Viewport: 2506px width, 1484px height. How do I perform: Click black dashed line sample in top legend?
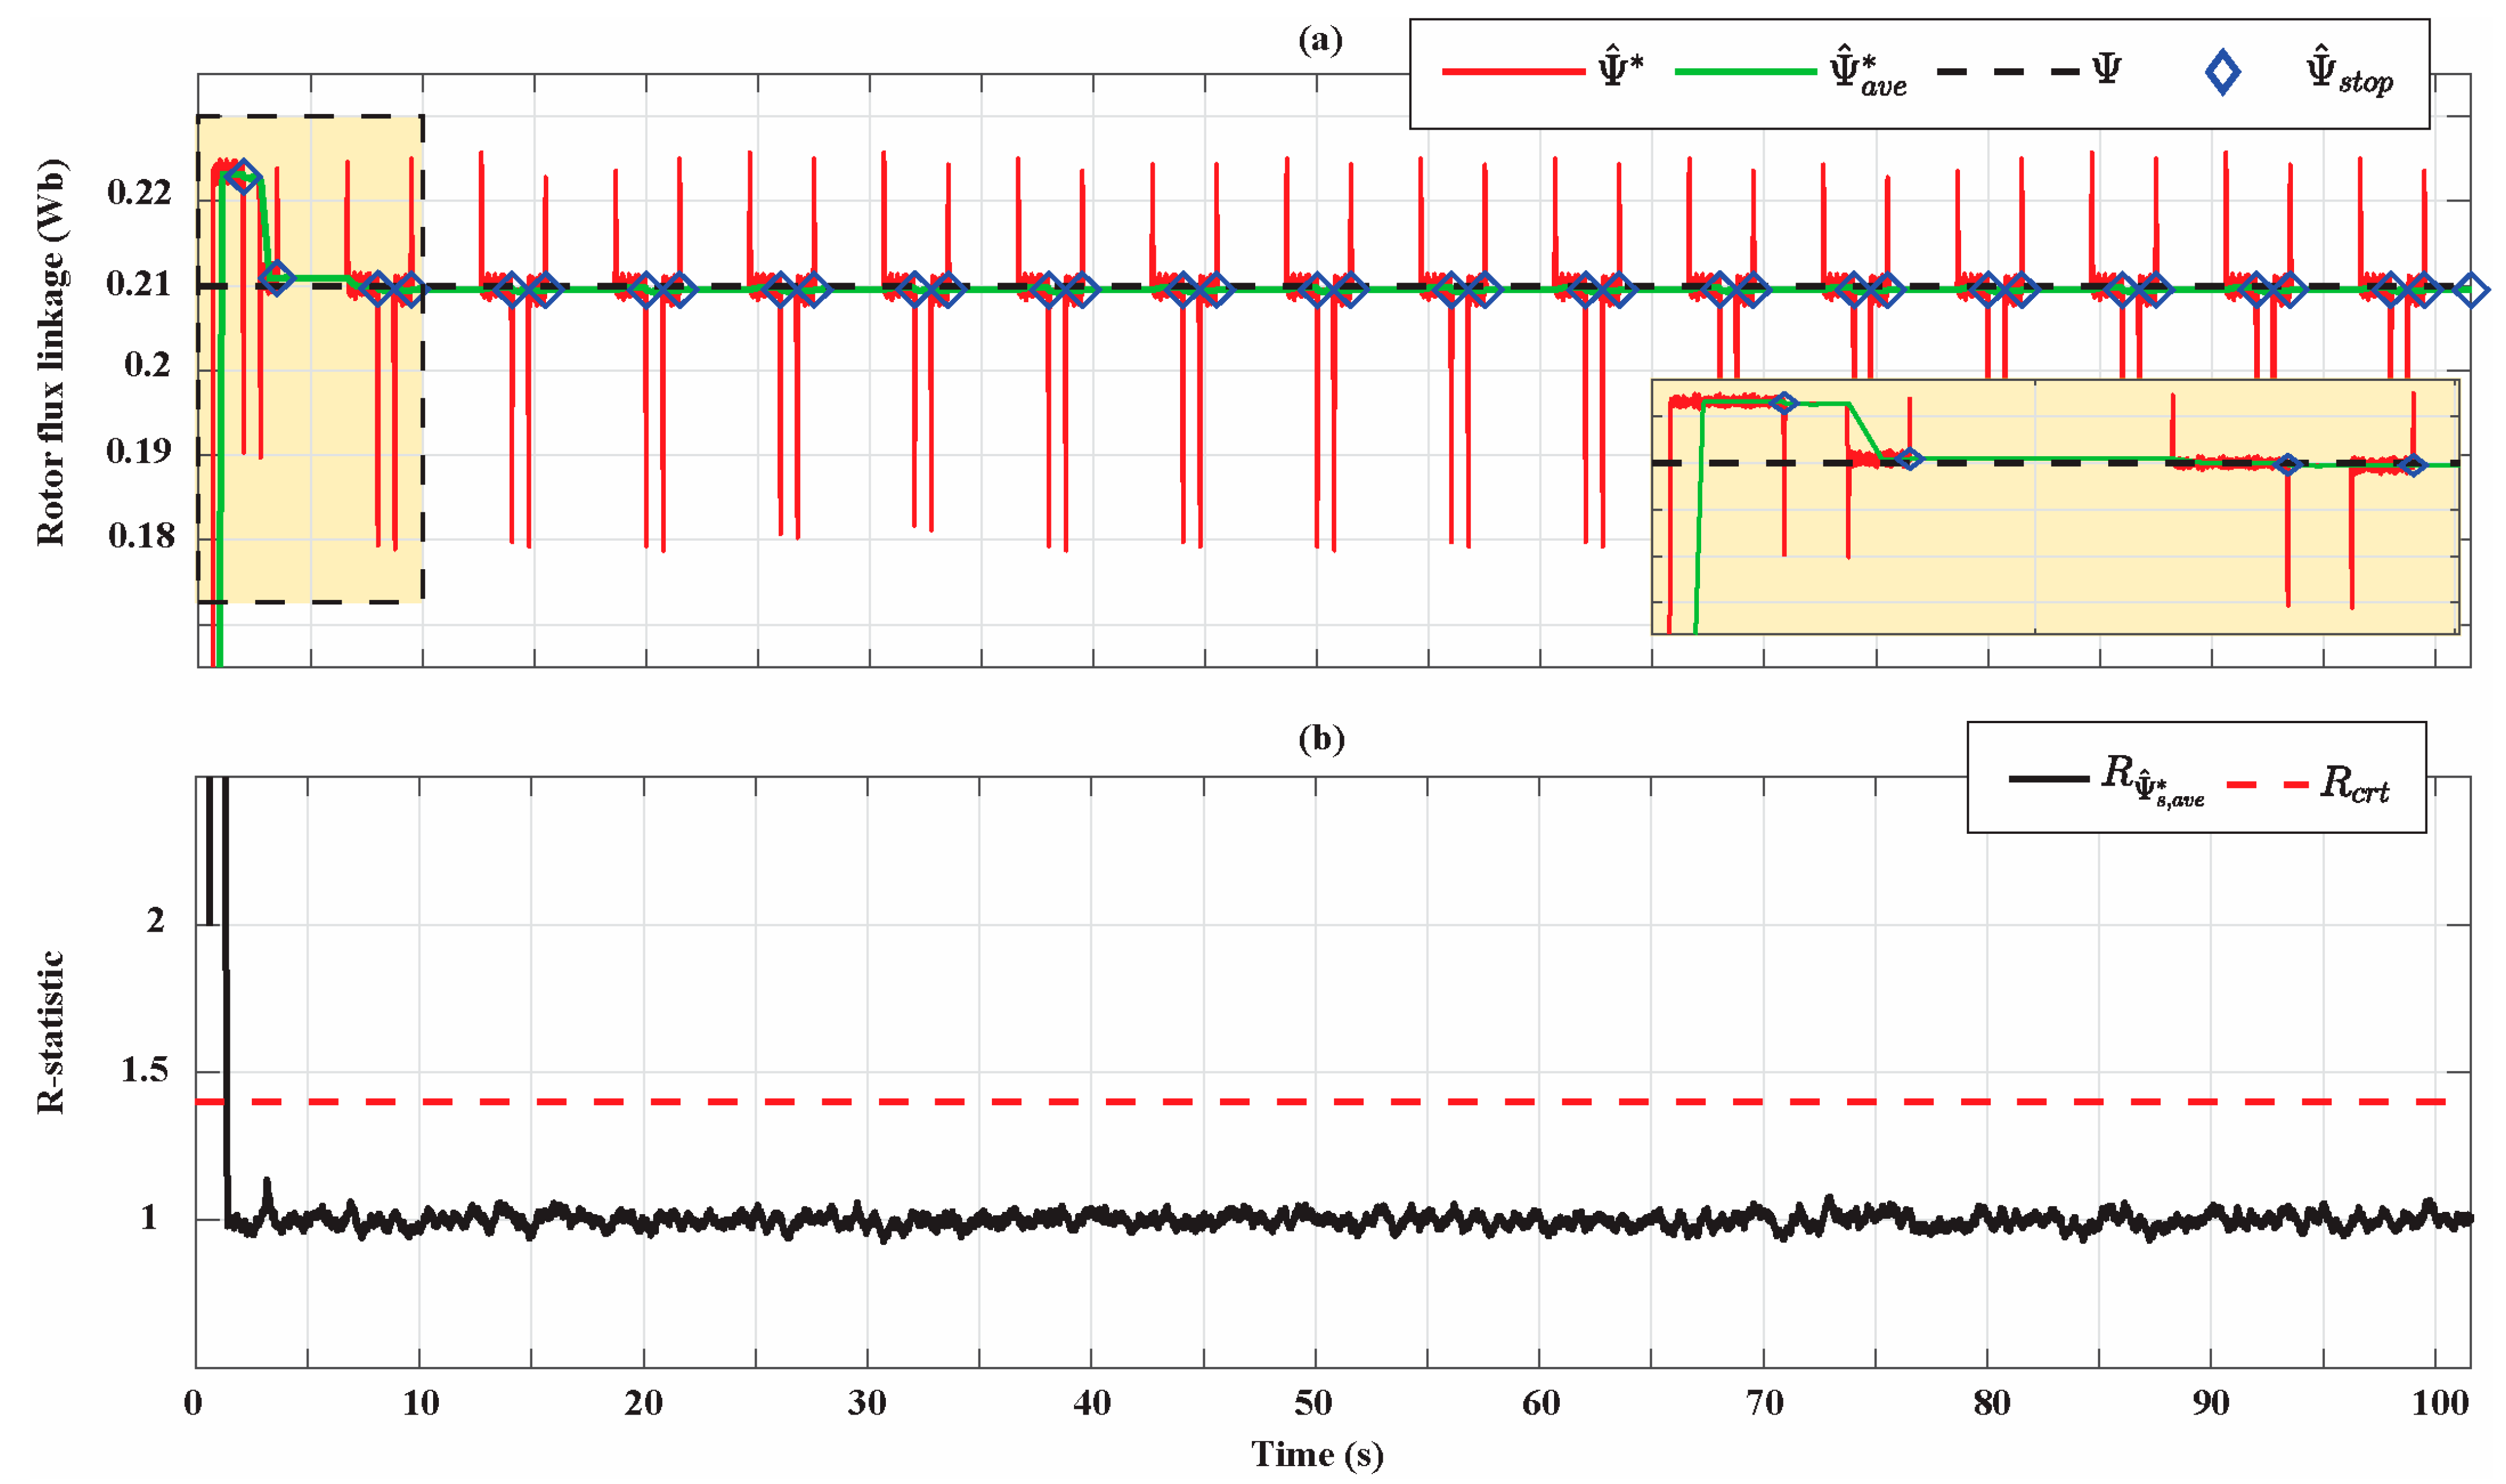click(x=2008, y=72)
